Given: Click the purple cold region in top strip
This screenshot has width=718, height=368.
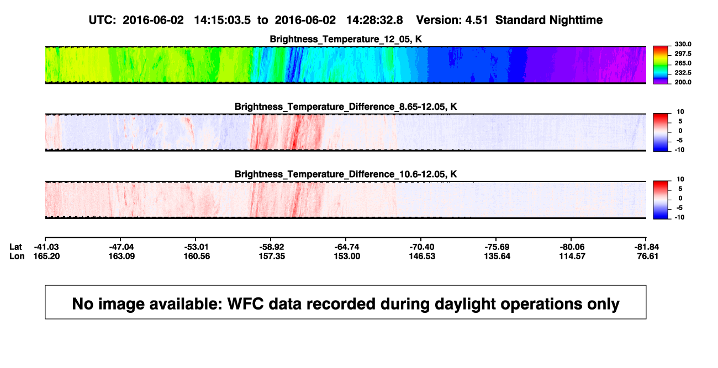Looking at the screenshot, I should point(585,65).
